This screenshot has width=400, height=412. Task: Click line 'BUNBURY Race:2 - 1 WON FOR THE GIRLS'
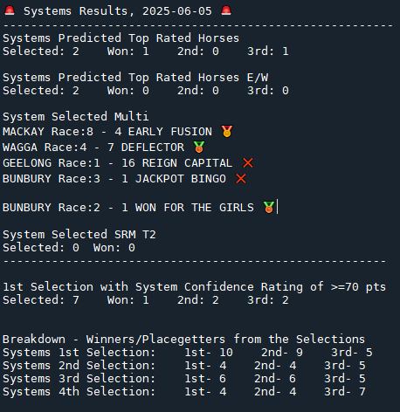pyautogui.click(x=128, y=208)
